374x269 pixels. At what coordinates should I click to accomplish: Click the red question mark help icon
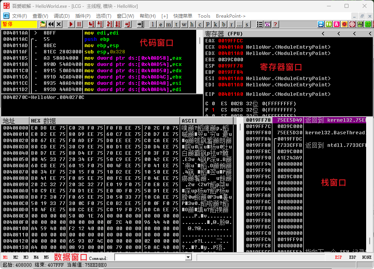275,24
